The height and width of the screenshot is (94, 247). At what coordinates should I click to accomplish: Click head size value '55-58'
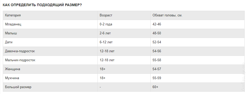click(x=157, y=60)
